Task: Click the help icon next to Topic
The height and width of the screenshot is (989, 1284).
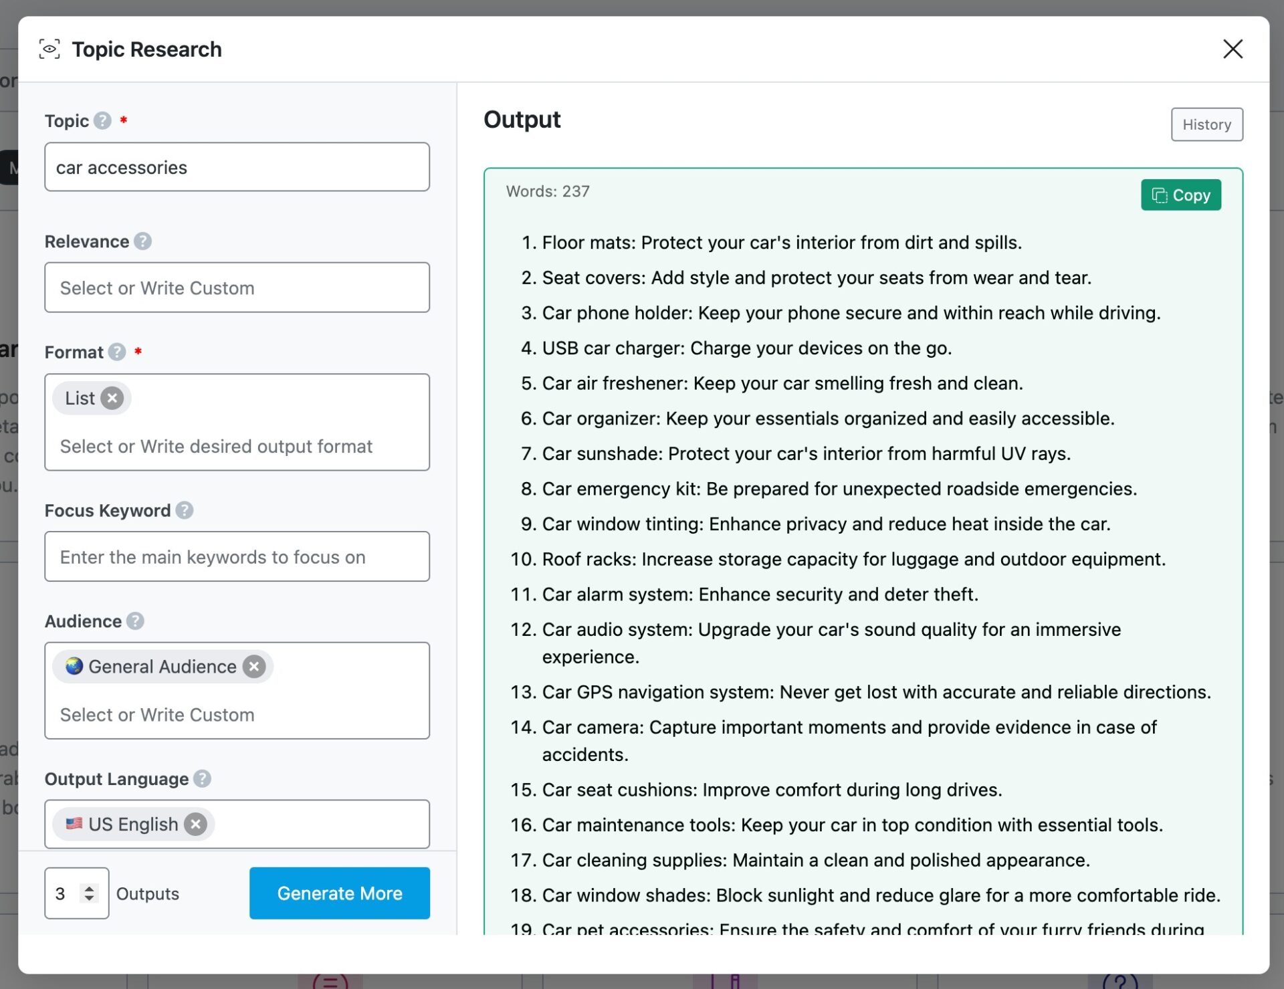Action: [102, 121]
